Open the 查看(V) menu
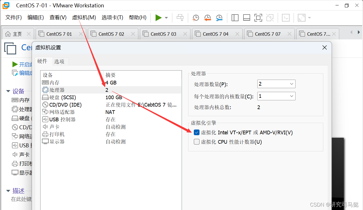The width and height of the screenshot is (363, 210). [x=58, y=18]
